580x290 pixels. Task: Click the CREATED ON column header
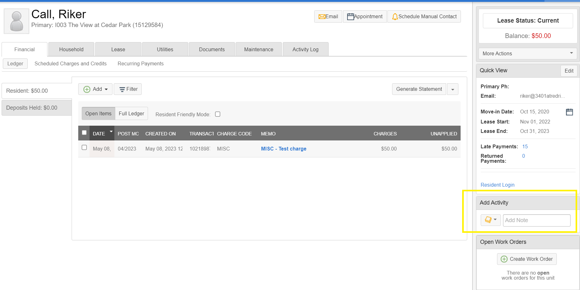(161, 134)
